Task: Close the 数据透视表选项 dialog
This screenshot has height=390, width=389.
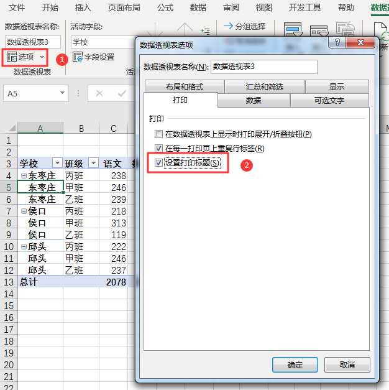Action: tap(361, 44)
